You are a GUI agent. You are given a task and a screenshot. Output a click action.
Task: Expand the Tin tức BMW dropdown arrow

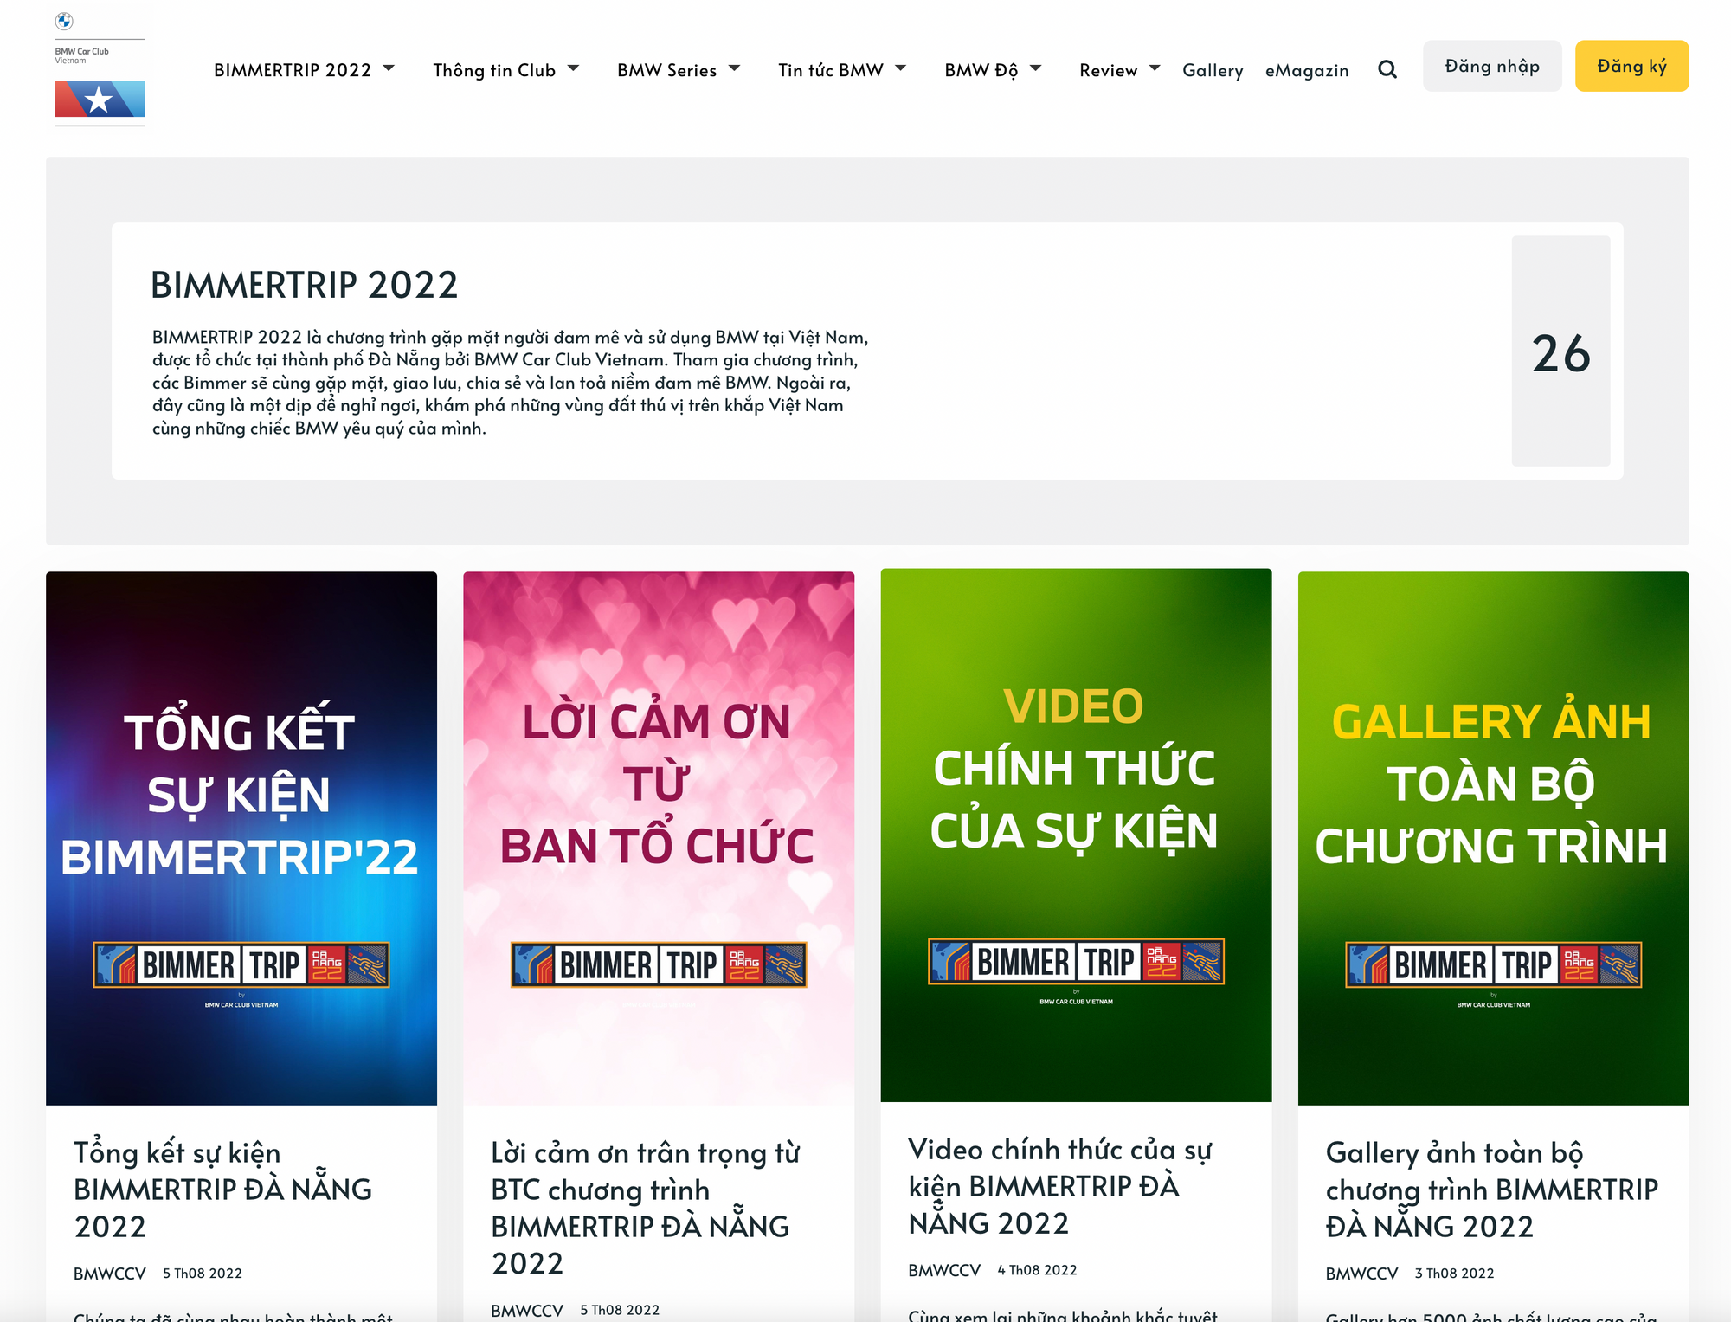pos(900,68)
